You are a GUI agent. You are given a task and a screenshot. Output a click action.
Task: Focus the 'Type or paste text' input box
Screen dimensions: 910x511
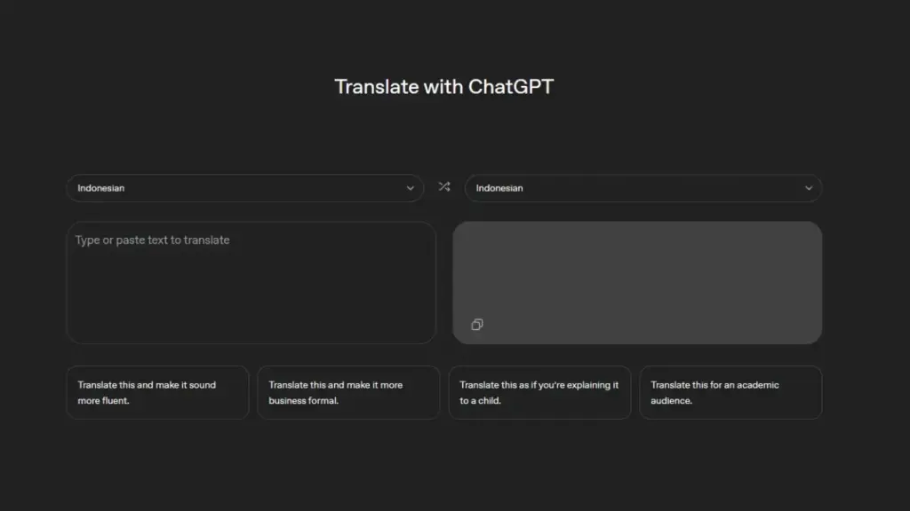(x=251, y=282)
